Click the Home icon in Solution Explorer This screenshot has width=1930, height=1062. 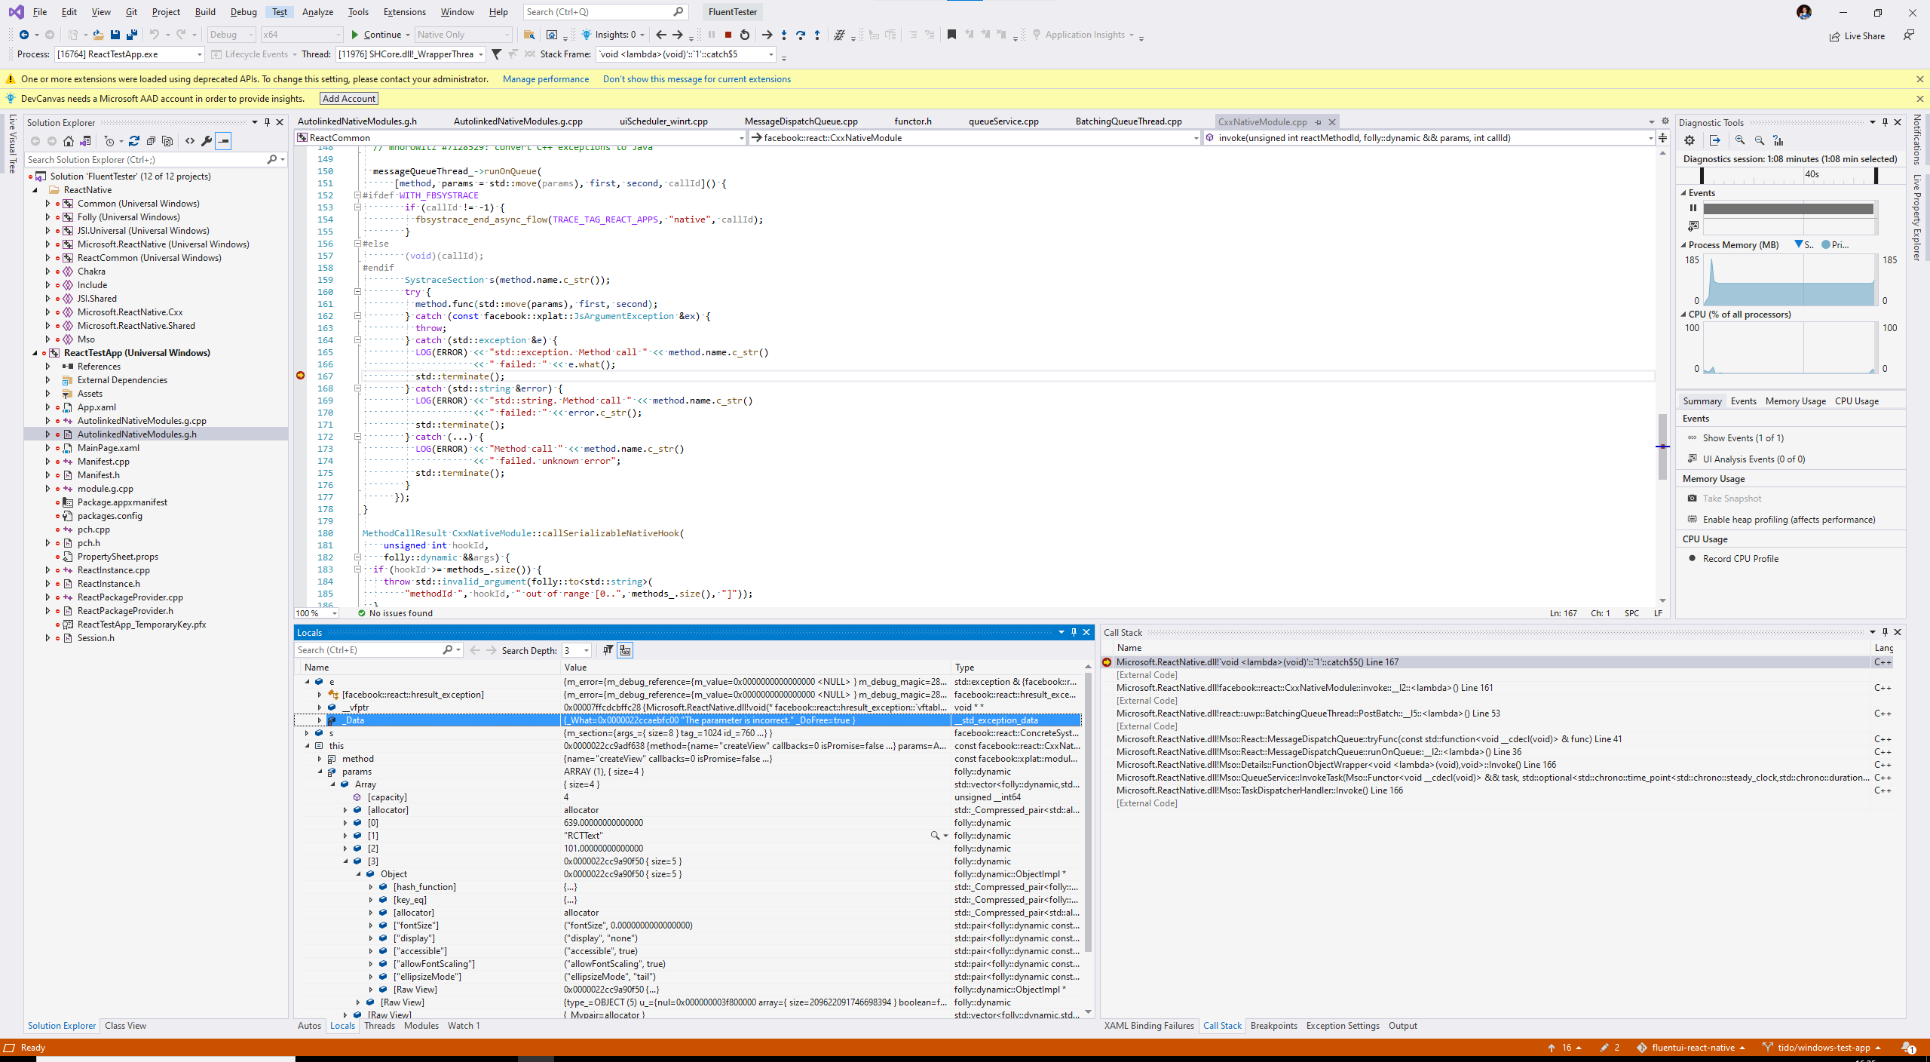click(69, 141)
